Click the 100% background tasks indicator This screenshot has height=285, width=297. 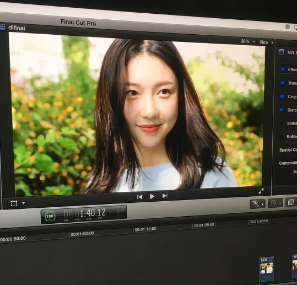pos(50,217)
